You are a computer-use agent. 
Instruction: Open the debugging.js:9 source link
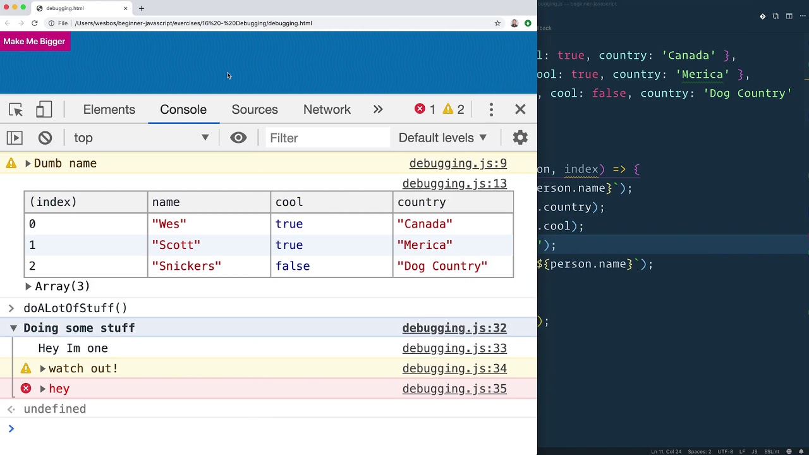458,164
